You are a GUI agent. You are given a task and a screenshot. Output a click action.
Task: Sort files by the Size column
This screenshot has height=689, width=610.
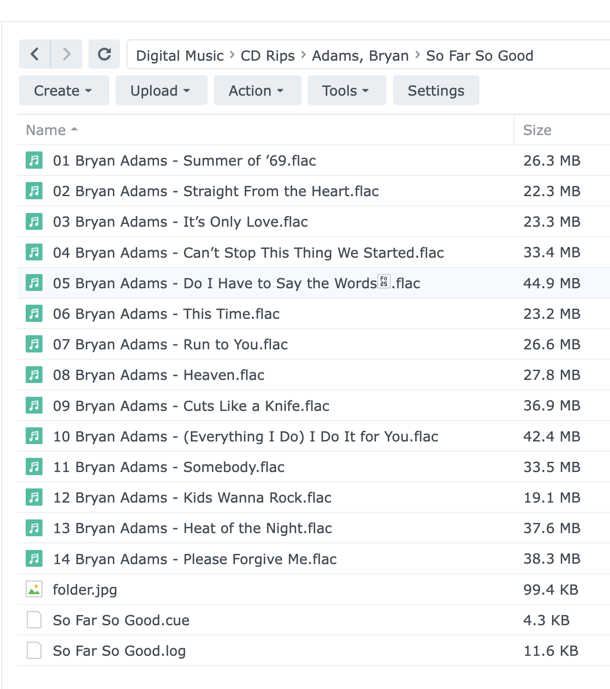[537, 130]
